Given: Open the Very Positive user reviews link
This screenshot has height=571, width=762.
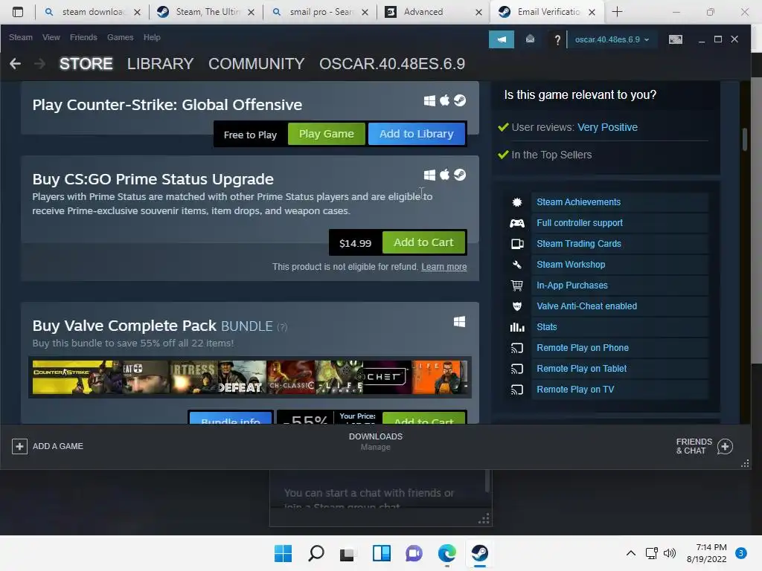Looking at the screenshot, I should (607, 127).
